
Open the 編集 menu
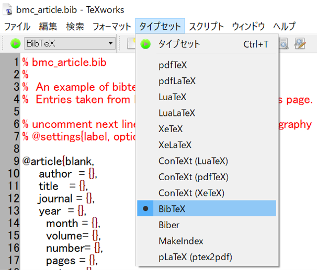pos(48,26)
